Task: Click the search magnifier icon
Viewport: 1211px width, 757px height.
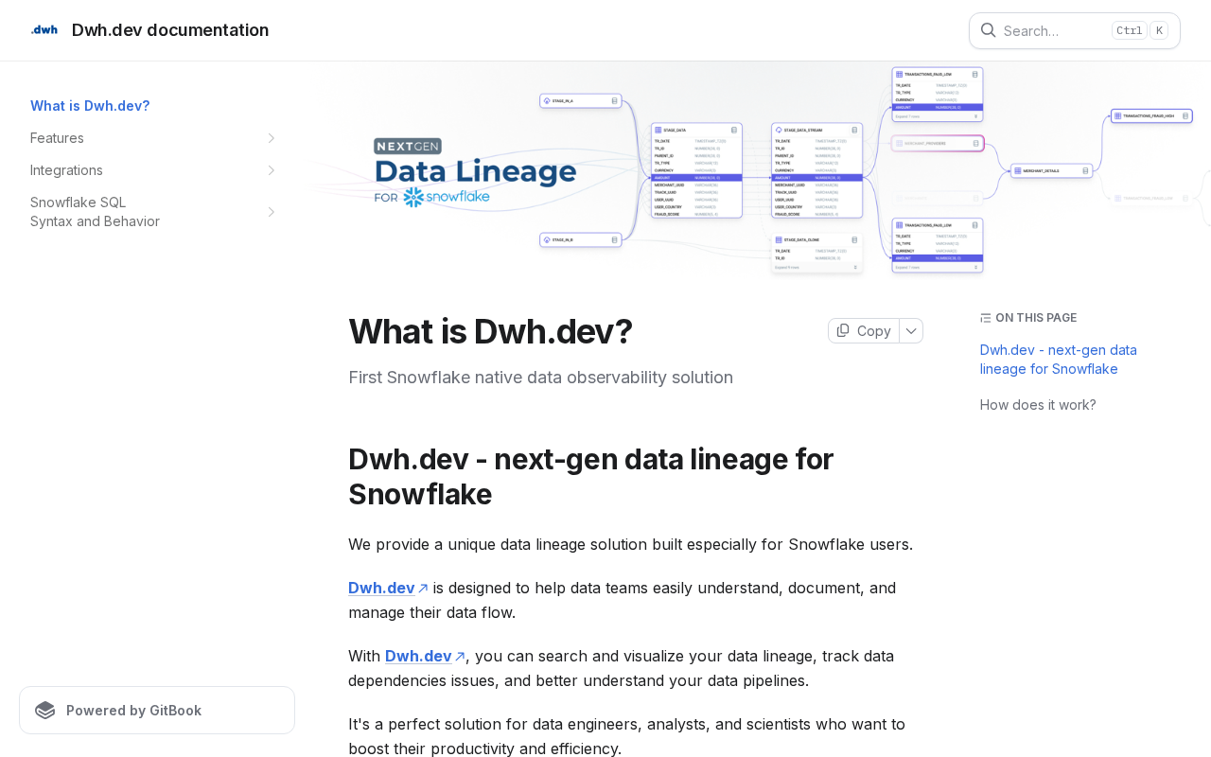Action: click(988, 30)
